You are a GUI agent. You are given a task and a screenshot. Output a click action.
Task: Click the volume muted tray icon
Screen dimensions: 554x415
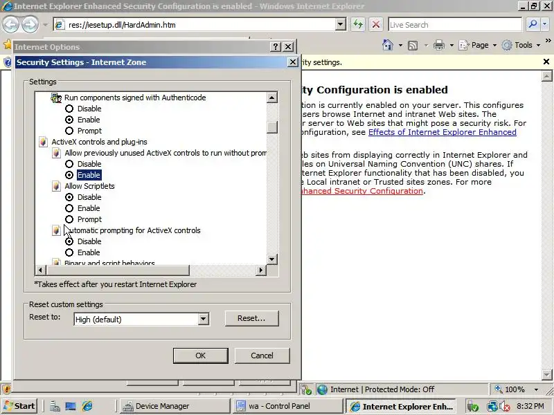[505, 407]
